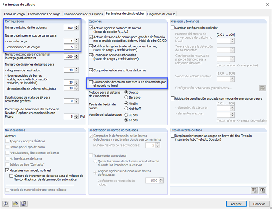Click the subdivisiones de malla de EF field
This screenshot has height=209, width=272.
(69, 101)
